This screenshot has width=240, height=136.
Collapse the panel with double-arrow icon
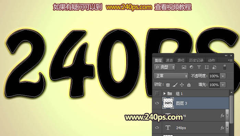226,55
